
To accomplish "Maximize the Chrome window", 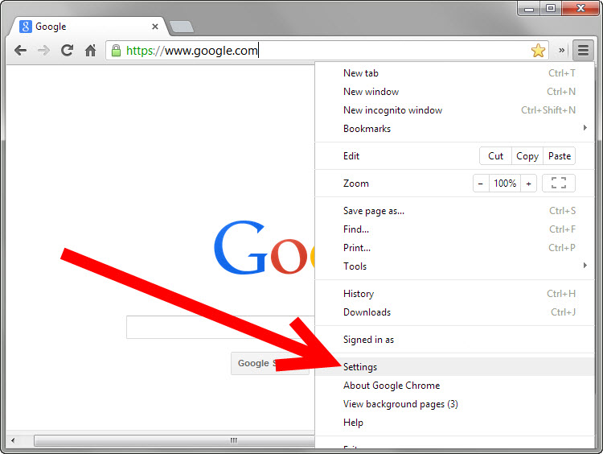I will point(551,9).
